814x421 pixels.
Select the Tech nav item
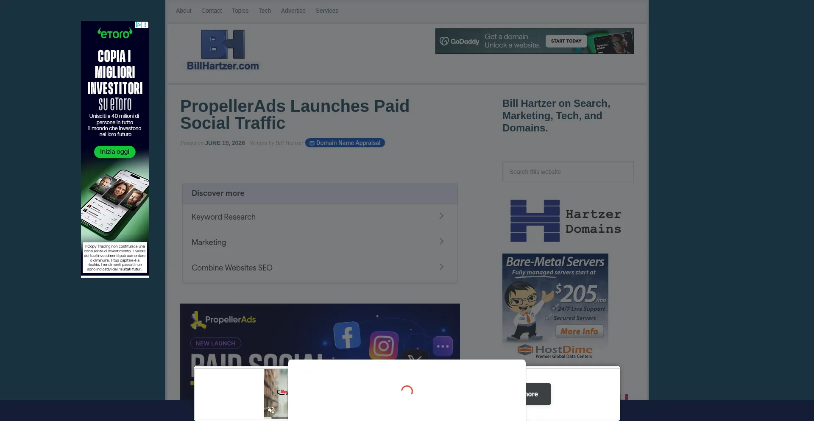265,11
